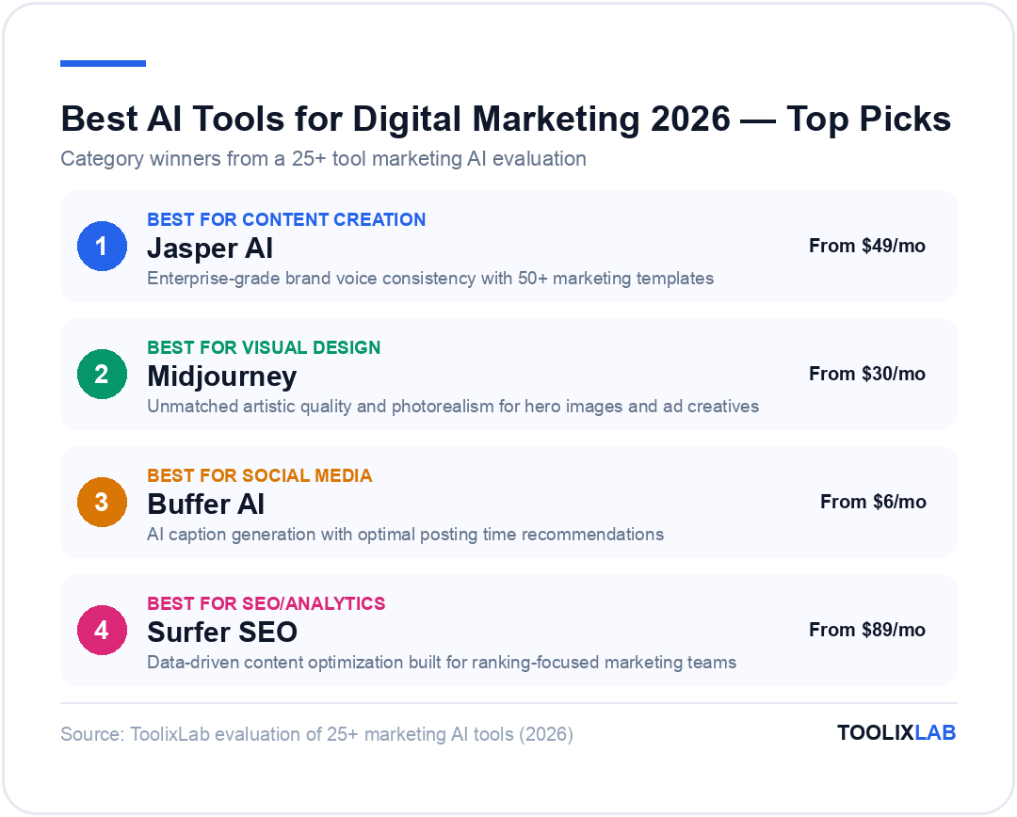This screenshot has height=817, width=1017.
Task: Click the Midjourney photorealism description
Action: coord(453,407)
